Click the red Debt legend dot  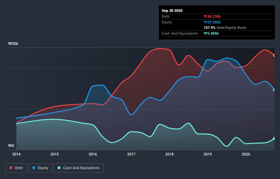tap(11, 168)
